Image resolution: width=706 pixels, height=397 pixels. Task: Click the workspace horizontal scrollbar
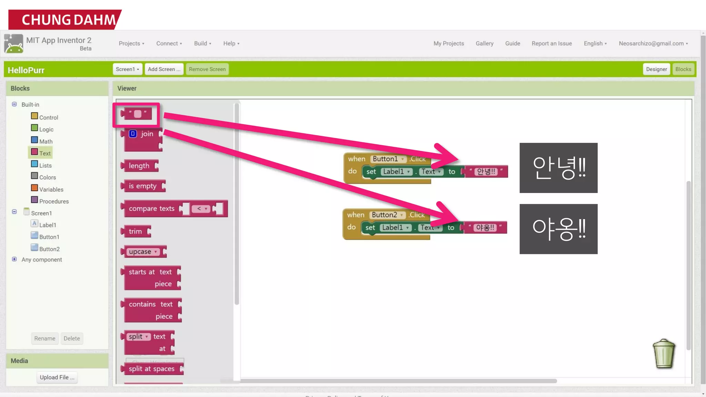coord(396,381)
